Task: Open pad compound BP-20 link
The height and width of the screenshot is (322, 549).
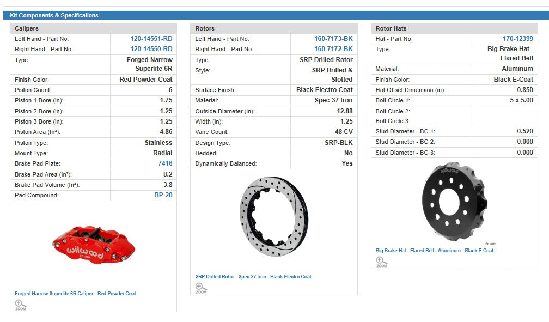Action: tap(163, 195)
